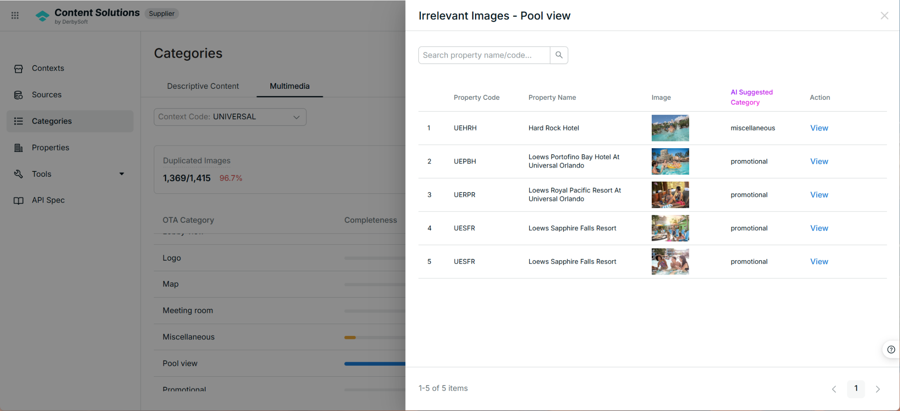
Task: Open the help question mark icon
Action: click(891, 350)
